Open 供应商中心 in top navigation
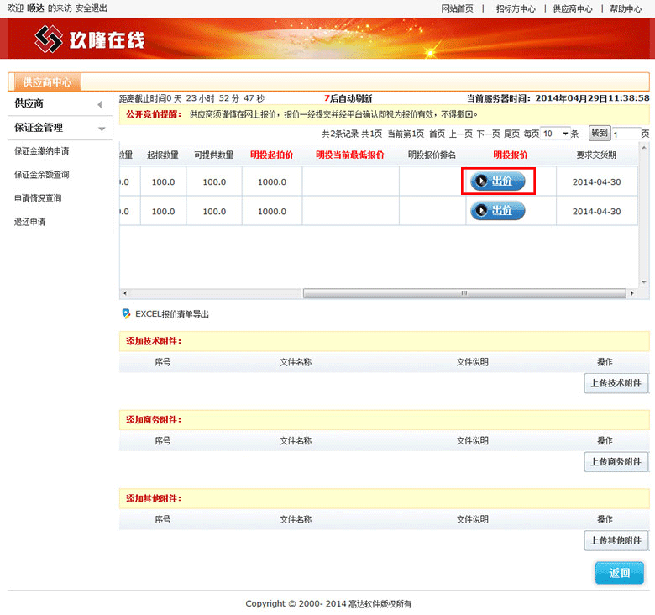 point(573,8)
